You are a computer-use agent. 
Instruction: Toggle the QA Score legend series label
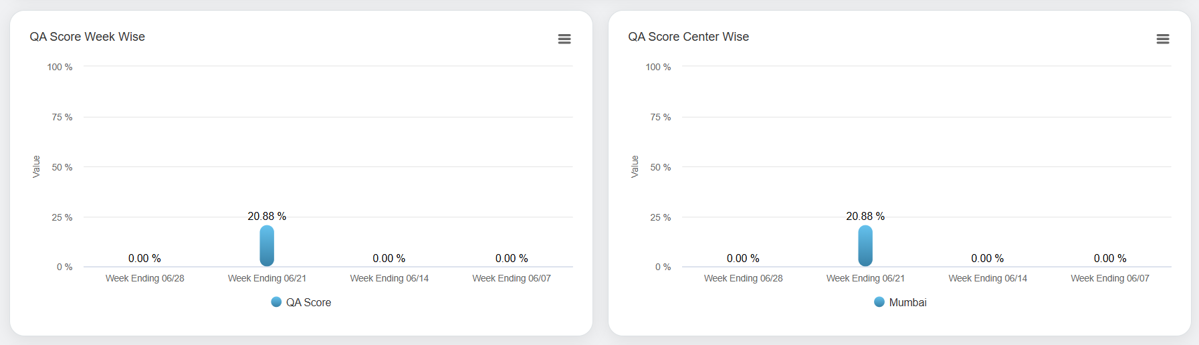point(308,303)
